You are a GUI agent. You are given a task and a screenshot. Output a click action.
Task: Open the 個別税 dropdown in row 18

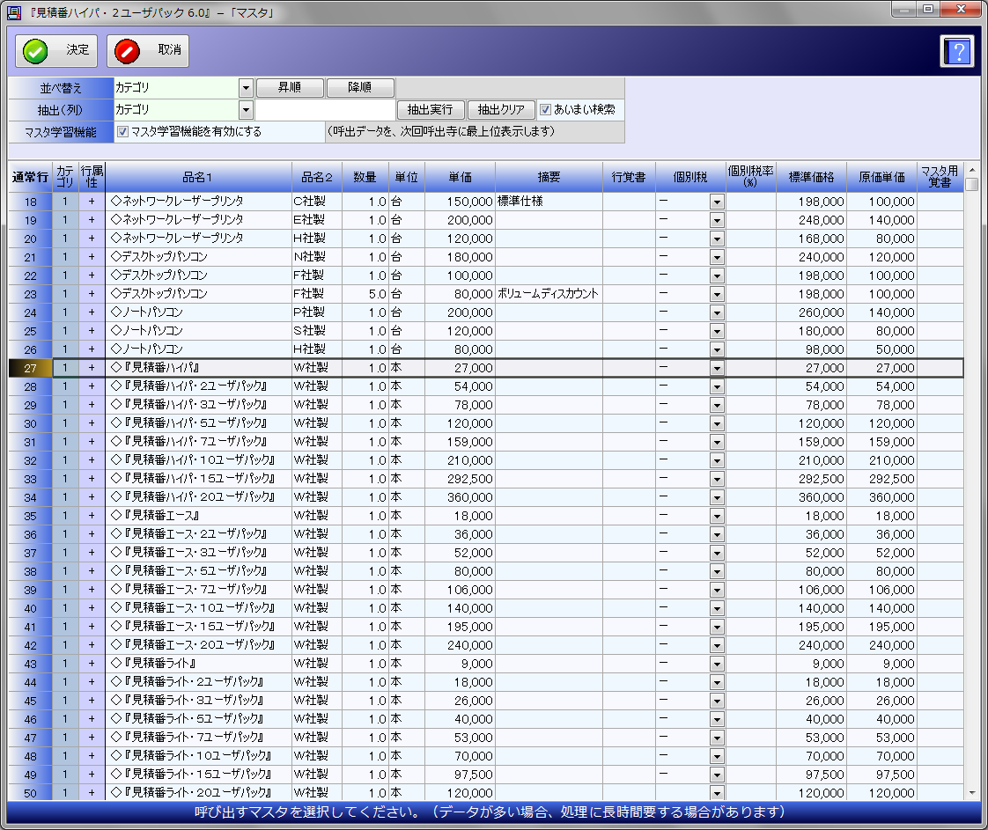(717, 202)
